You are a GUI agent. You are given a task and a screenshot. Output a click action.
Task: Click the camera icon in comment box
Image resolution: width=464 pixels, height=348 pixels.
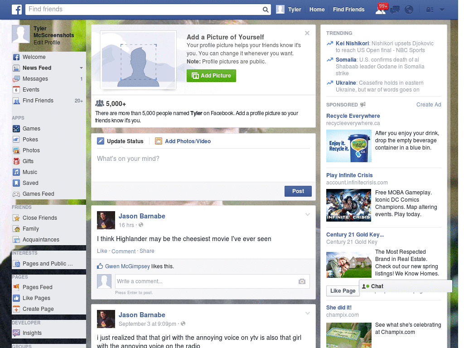coord(302,281)
